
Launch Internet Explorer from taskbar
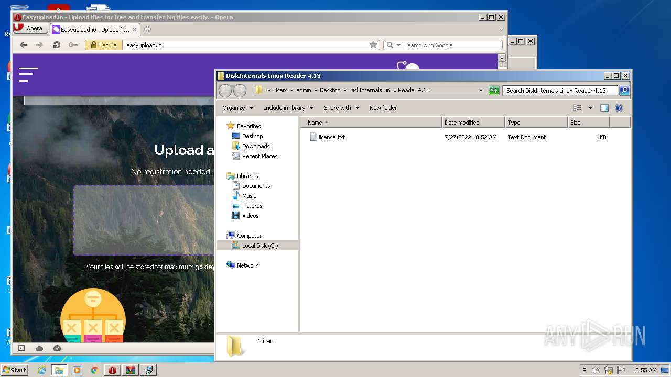pos(41,370)
